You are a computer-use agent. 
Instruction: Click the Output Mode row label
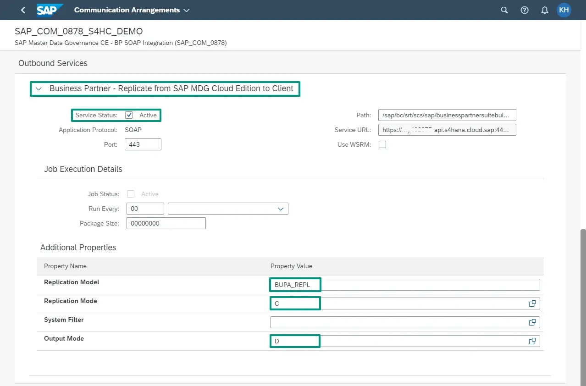click(x=64, y=338)
